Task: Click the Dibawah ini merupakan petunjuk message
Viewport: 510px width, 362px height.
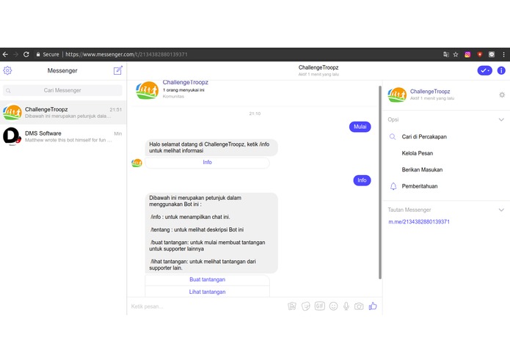Action: [211, 233]
